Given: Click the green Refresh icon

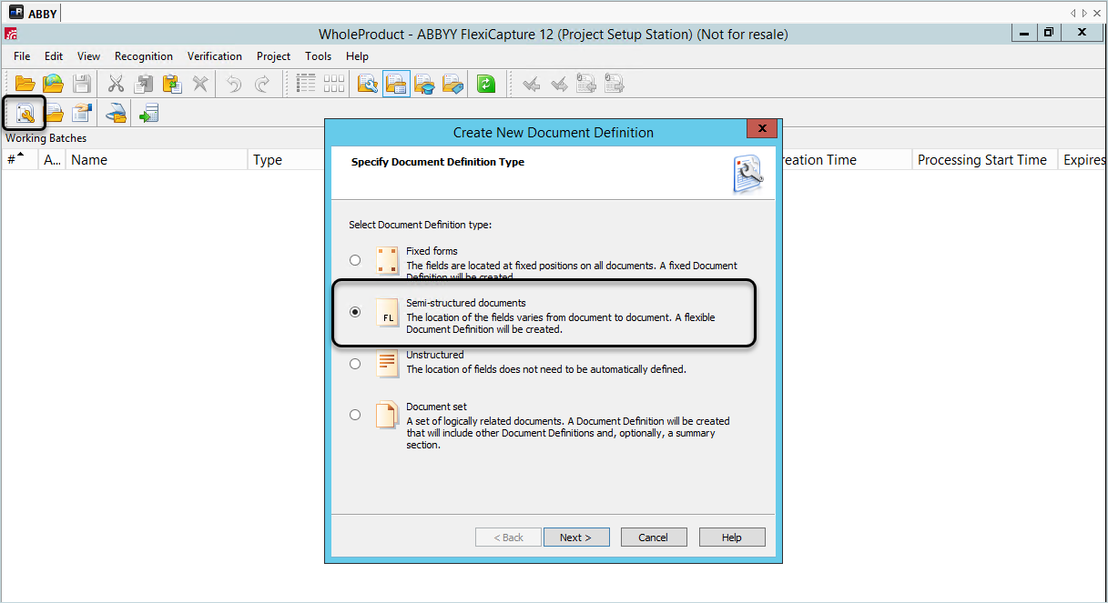Looking at the screenshot, I should point(486,85).
